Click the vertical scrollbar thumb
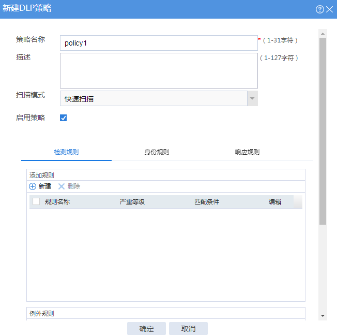Viewport: 337px width, 336px height. pos(323,129)
